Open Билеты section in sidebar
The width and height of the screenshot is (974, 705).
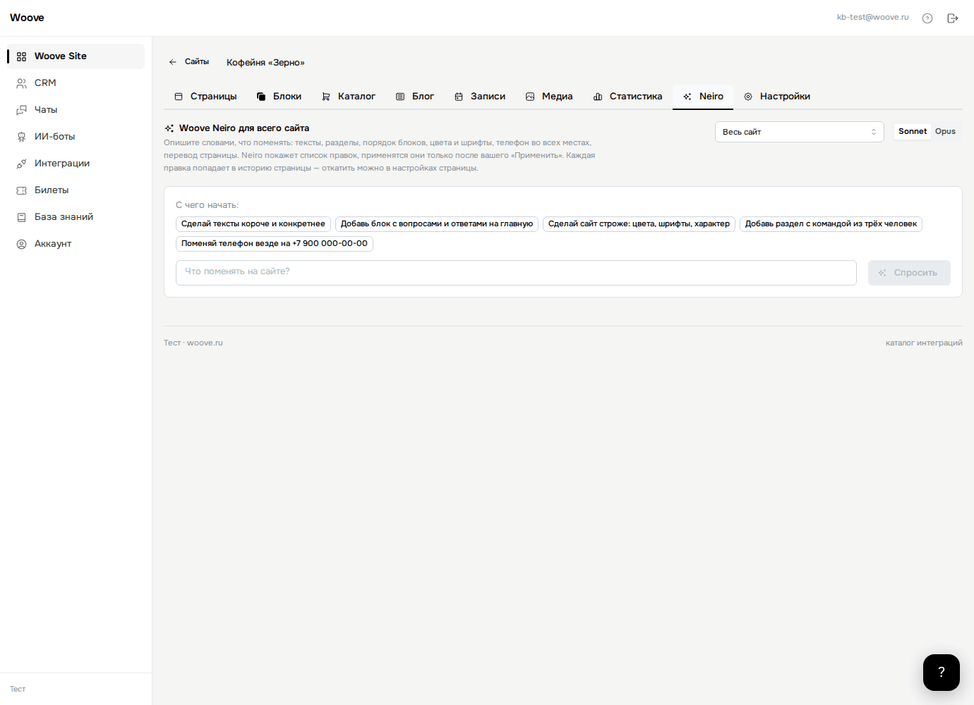76,190
